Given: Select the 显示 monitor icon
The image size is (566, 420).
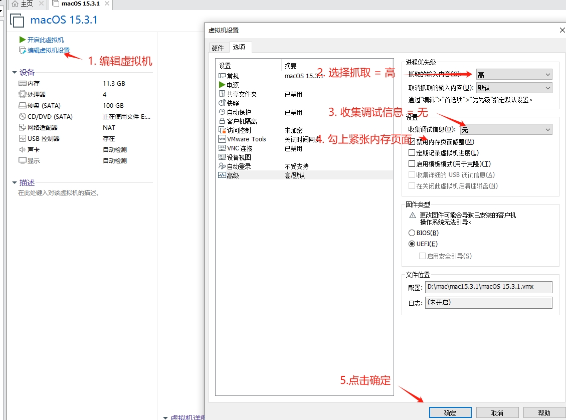Looking at the screenshot, I should [23, 160].
